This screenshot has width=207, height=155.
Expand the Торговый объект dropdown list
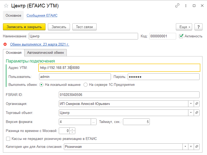(x=191, y=113)
